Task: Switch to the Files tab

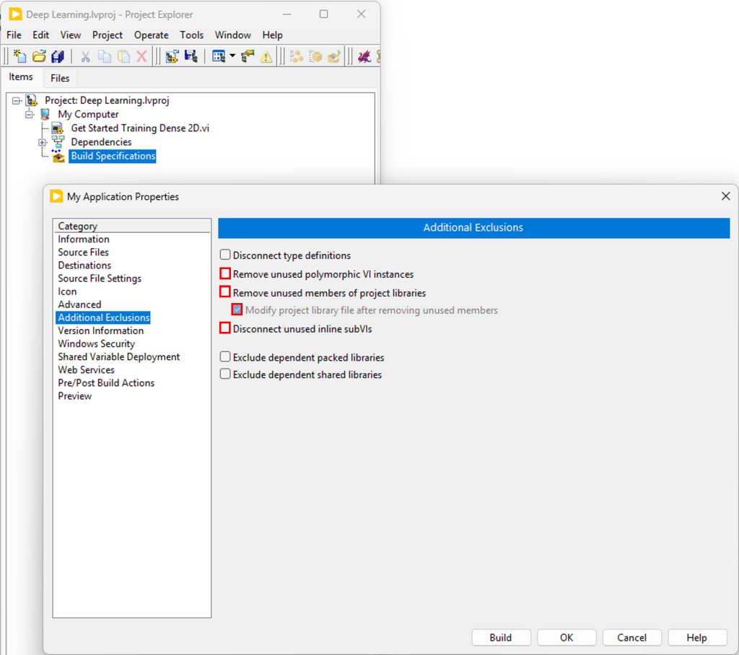Action: point(60,78)
